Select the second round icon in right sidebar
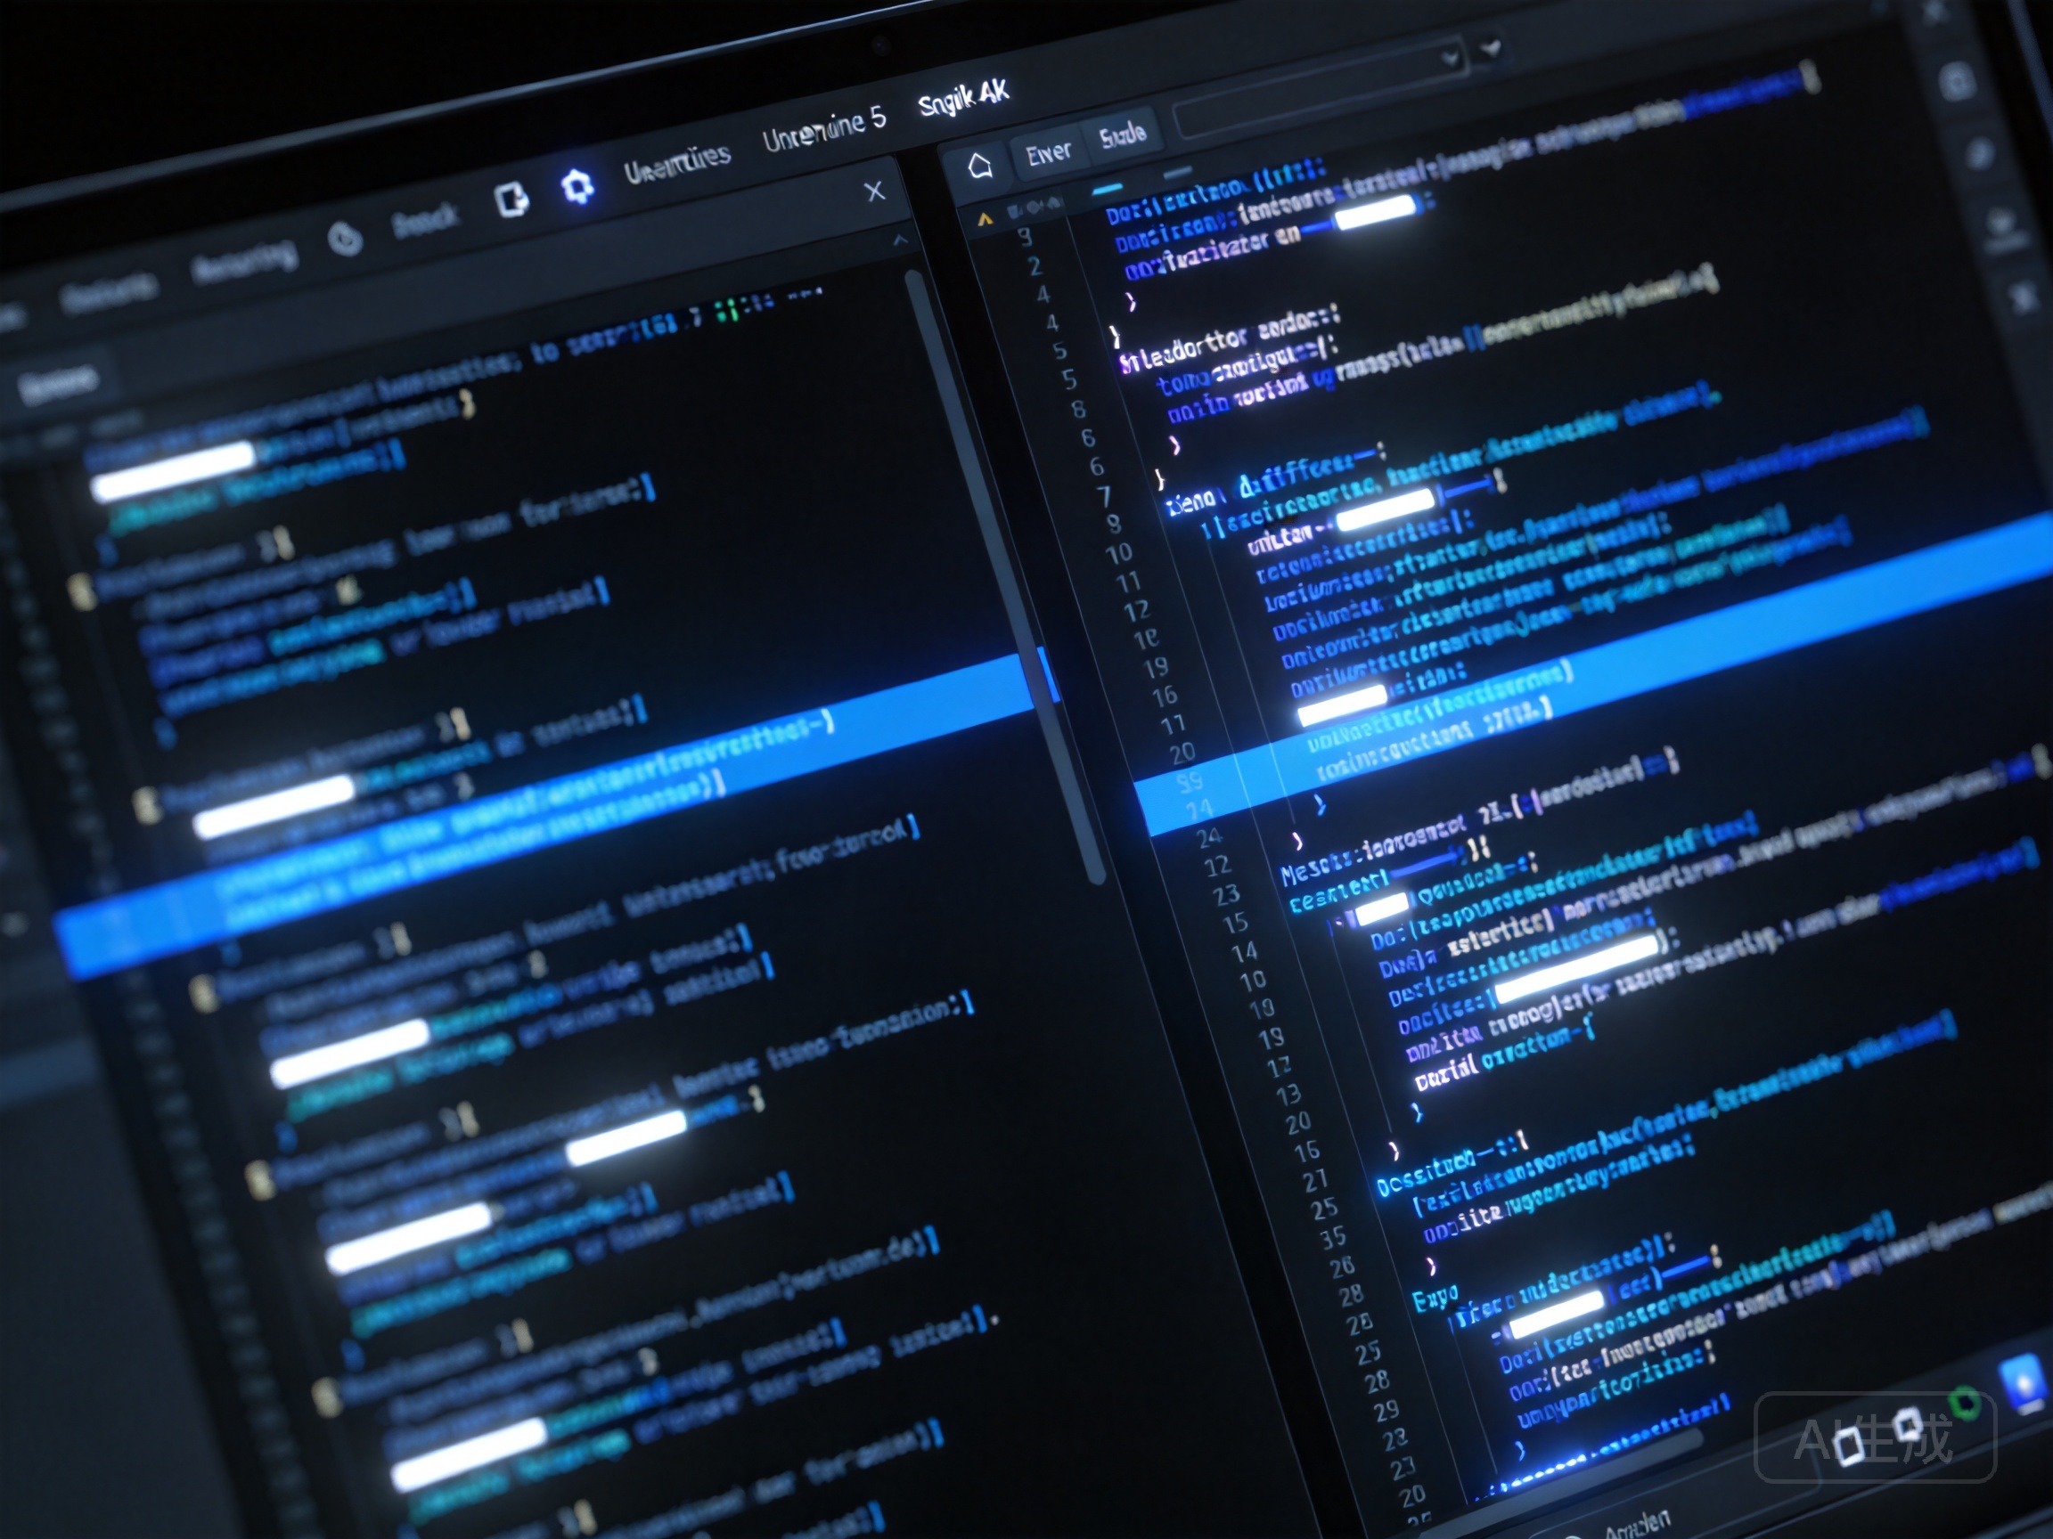 (x=1981, y=152)
